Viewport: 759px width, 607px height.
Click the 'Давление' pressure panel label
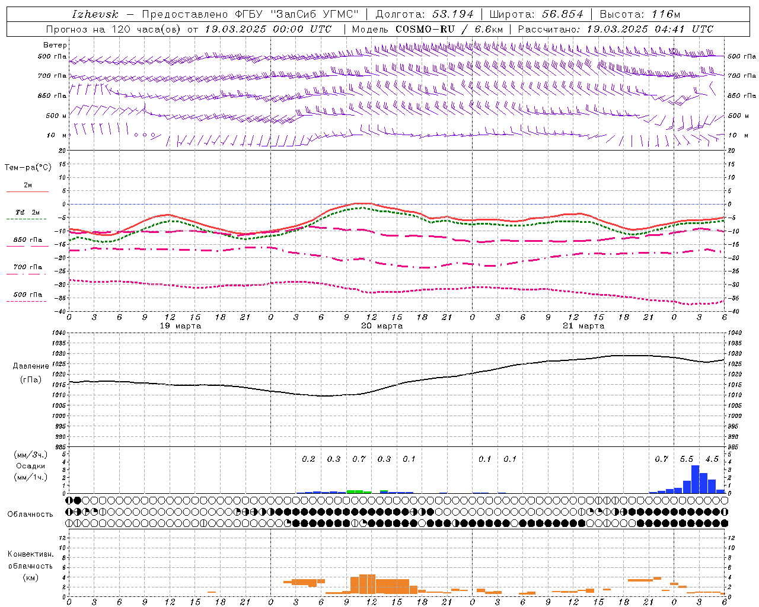(31, 366)
